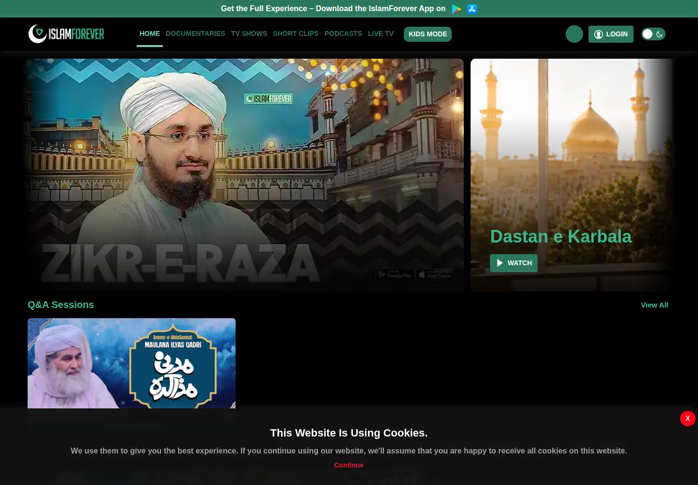
Task: Open the Zikr-e-Raza featured banner
Action: coord(245,175)
